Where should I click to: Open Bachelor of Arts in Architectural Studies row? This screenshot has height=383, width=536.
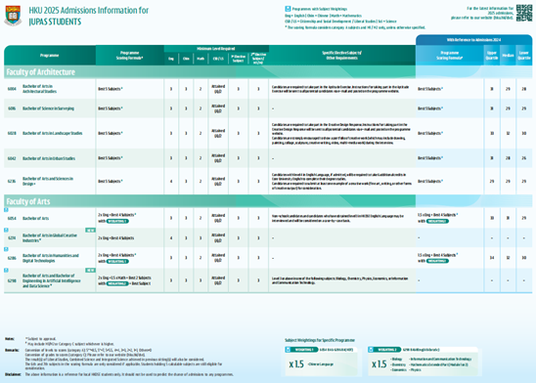coord(268,89)
